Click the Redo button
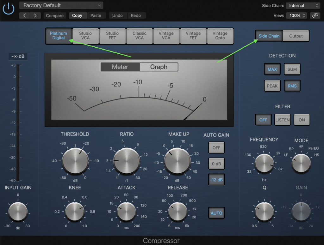324x245 pixels. coord(136,15)
